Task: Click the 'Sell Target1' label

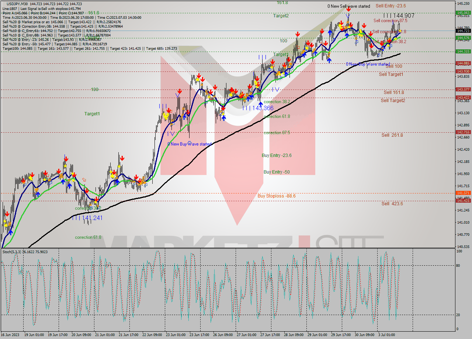Action: point(391,74)
